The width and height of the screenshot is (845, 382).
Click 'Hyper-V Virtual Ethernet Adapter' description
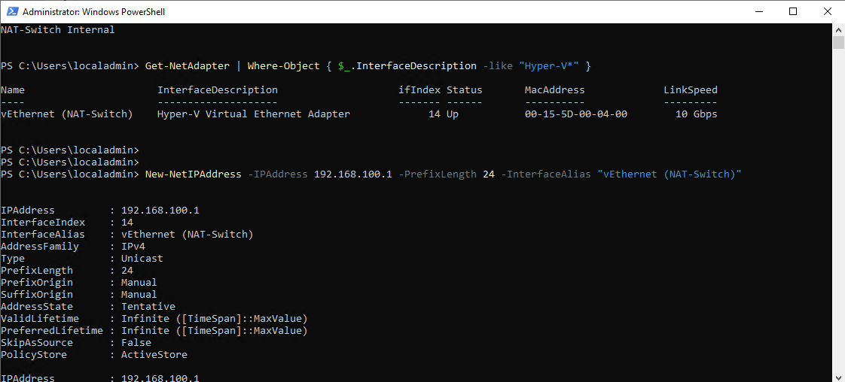click(x=254, y=114)
